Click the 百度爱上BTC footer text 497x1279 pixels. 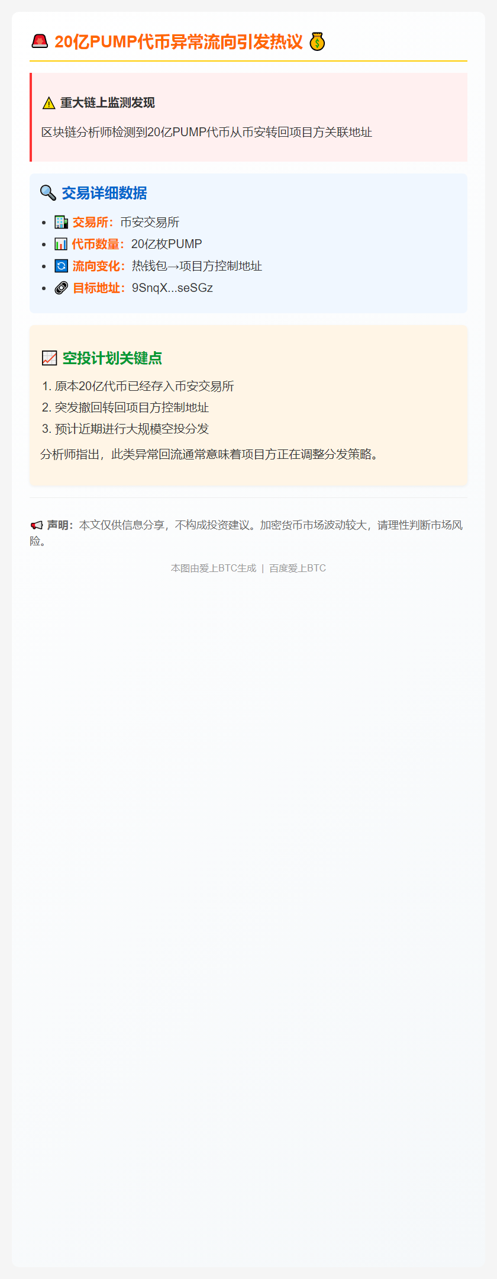pos(298,568)
